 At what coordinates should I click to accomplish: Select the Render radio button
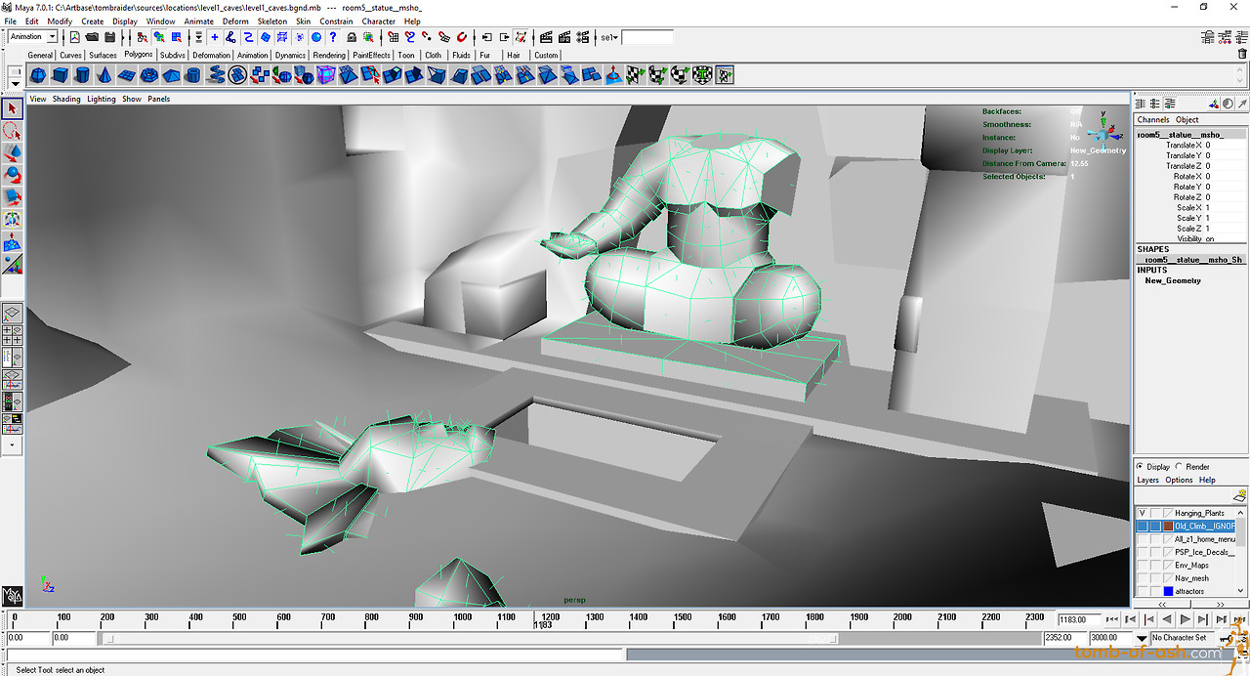(1179, 467)
